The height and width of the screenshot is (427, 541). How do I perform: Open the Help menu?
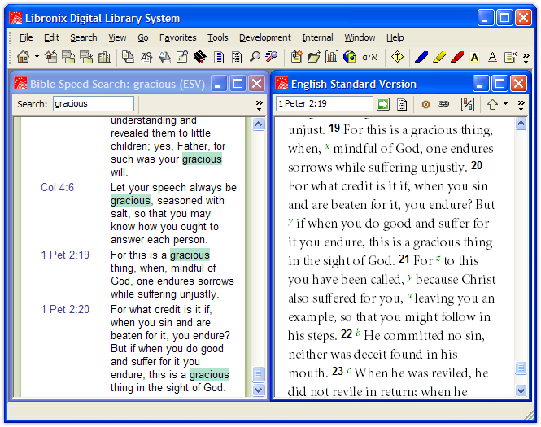(395, 37)
